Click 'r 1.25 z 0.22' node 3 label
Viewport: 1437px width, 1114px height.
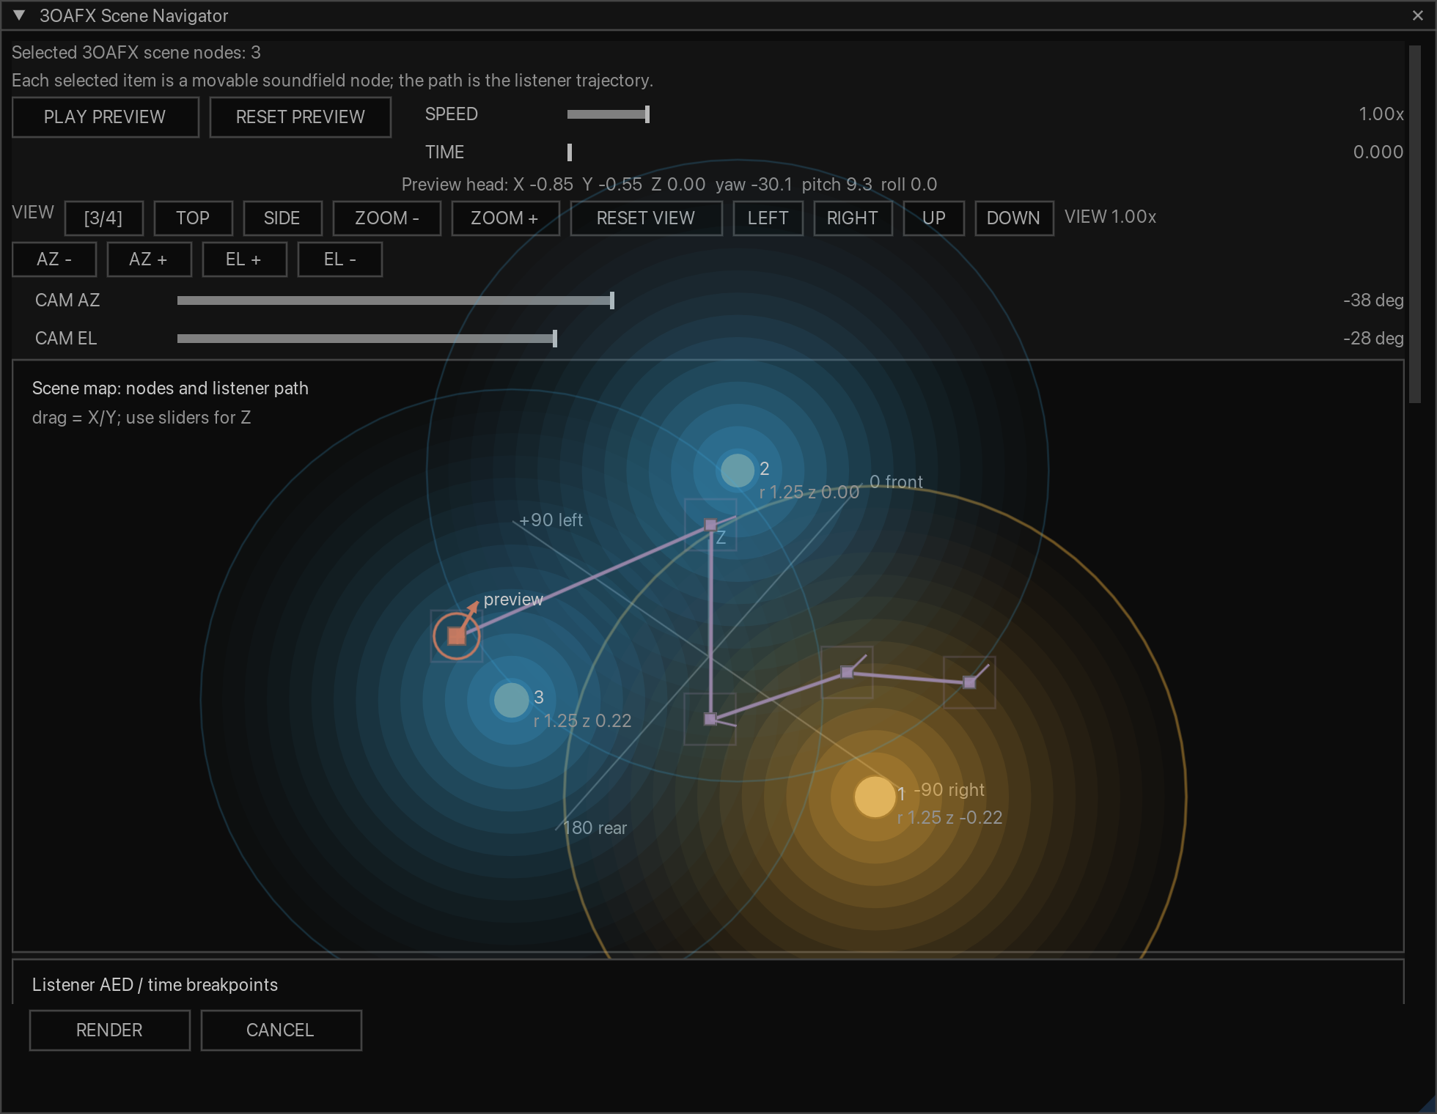point(582,721)
